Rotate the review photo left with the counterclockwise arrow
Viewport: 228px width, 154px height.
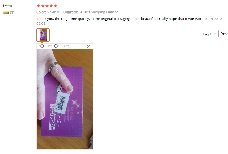[x=41, y=46]
